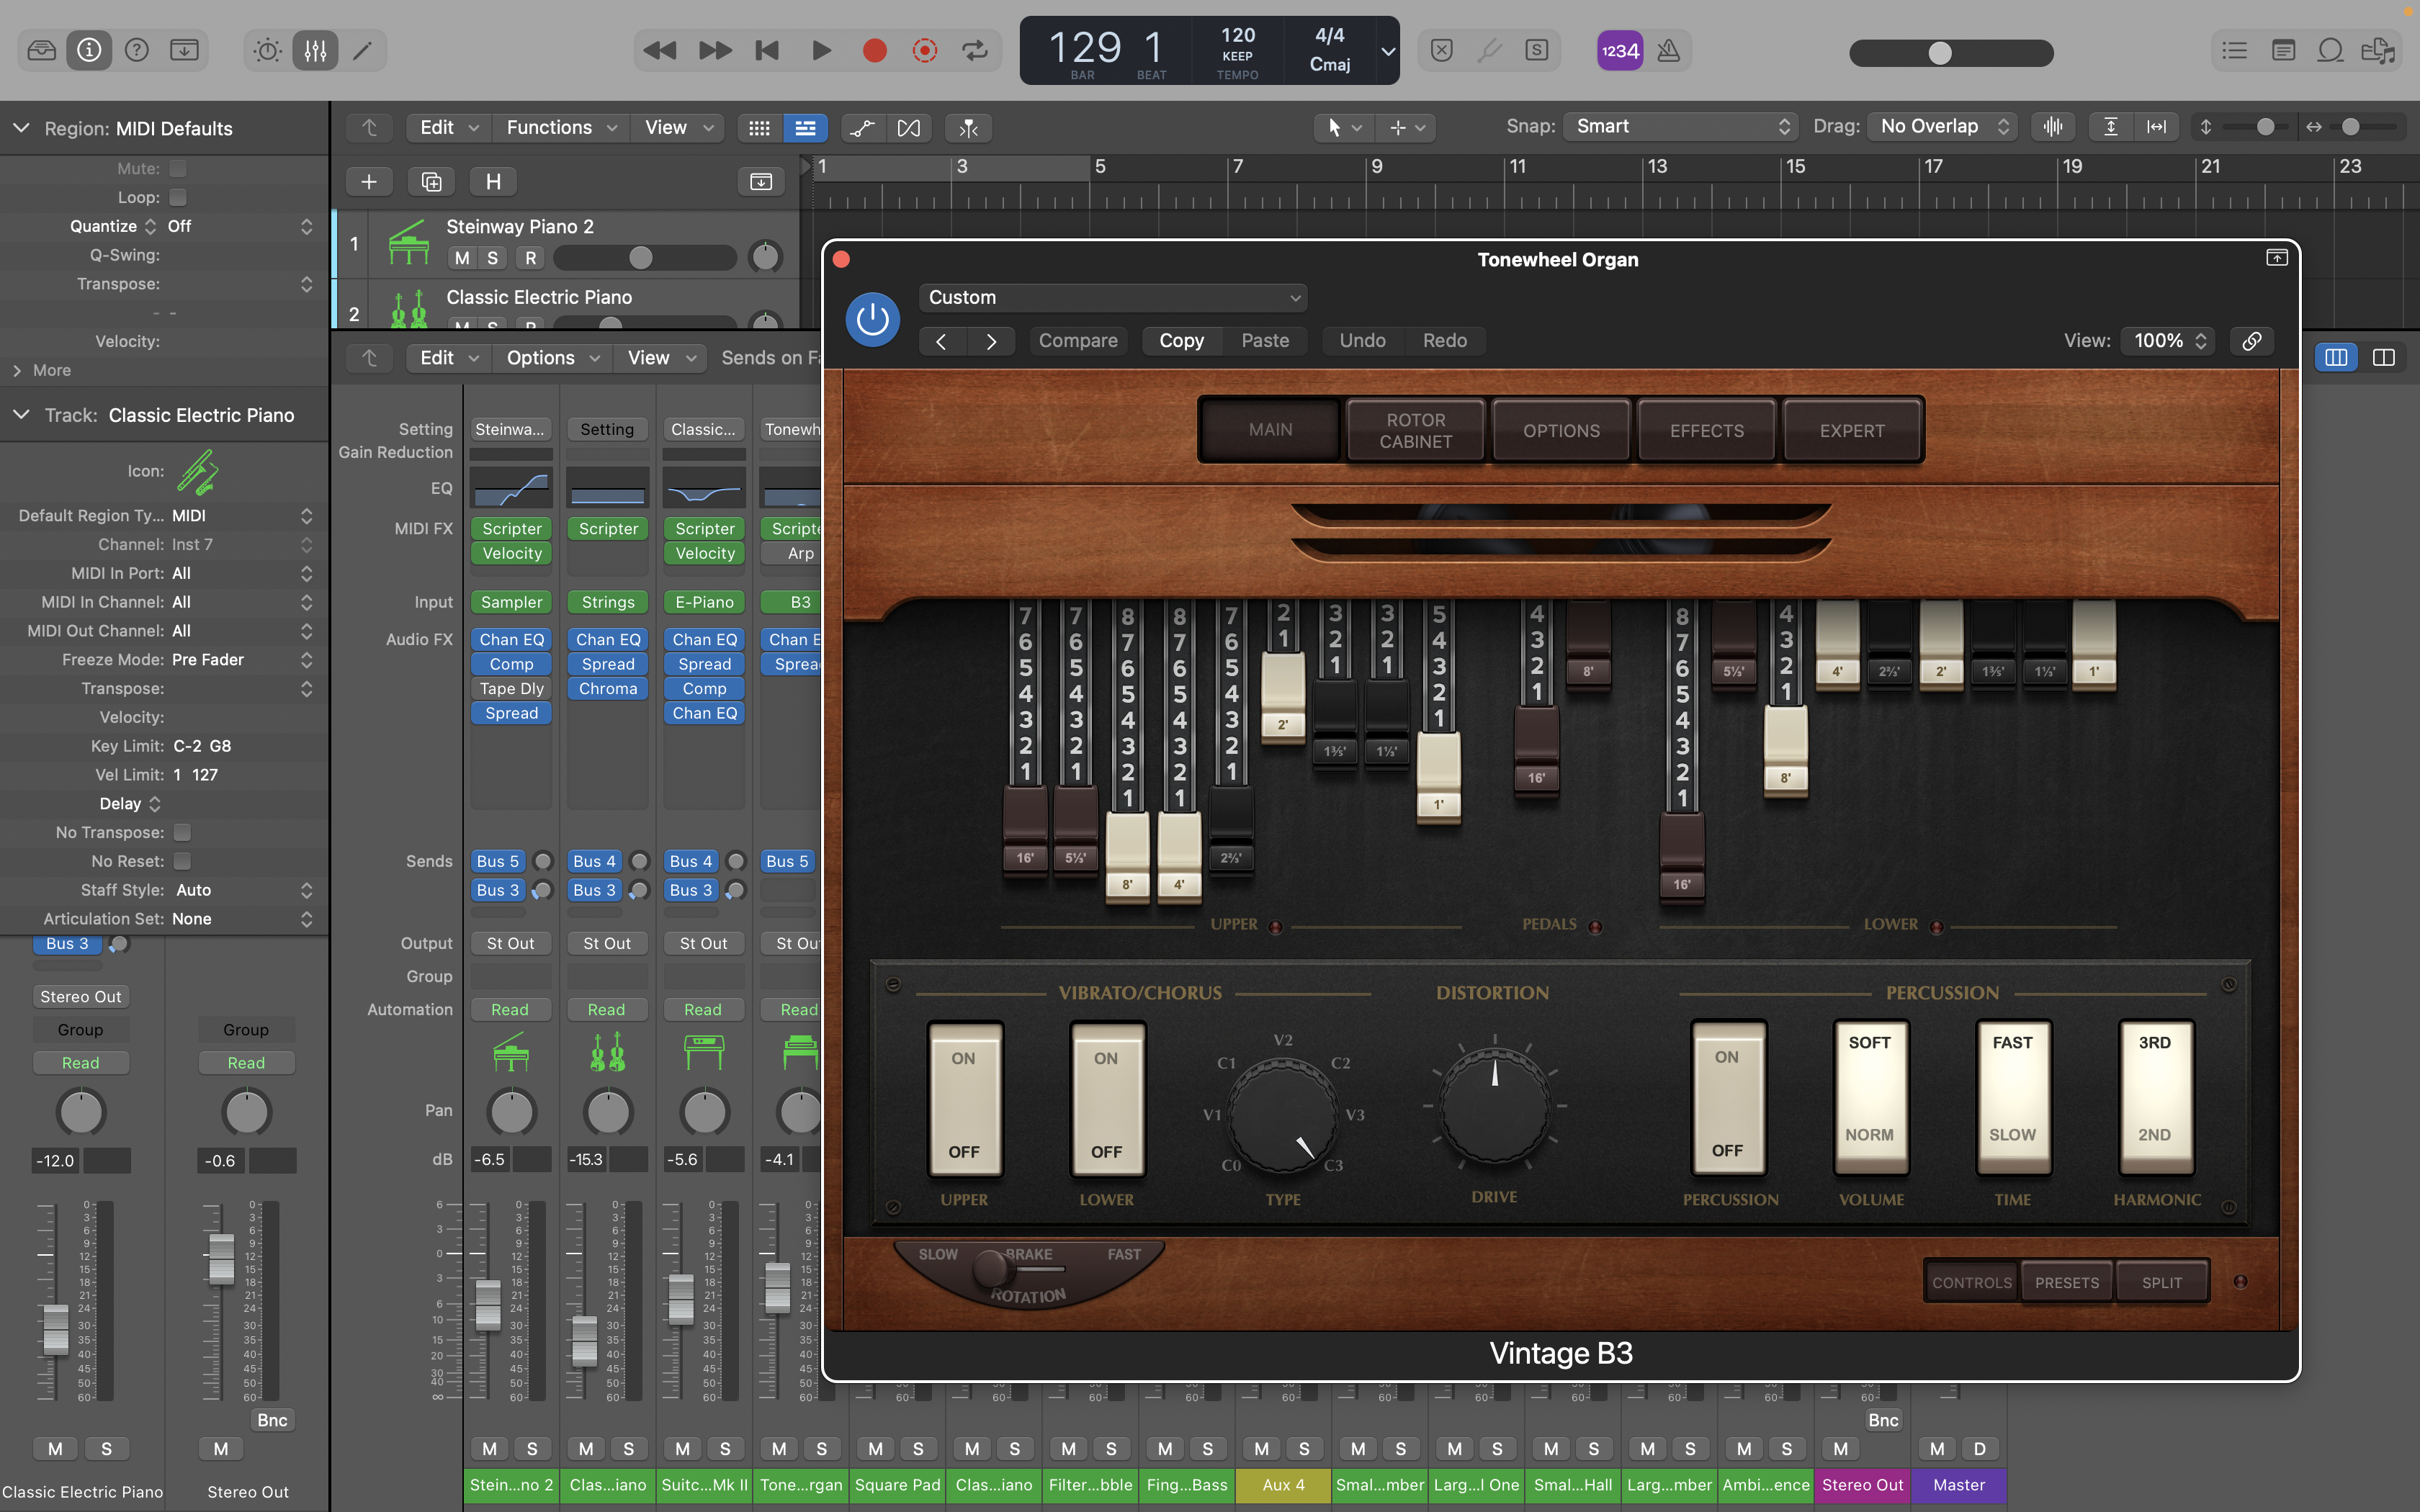Expand the More section in Region inspector

tap(42, 370)
